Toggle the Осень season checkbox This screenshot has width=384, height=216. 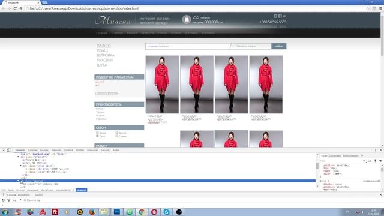coord(116,136)
